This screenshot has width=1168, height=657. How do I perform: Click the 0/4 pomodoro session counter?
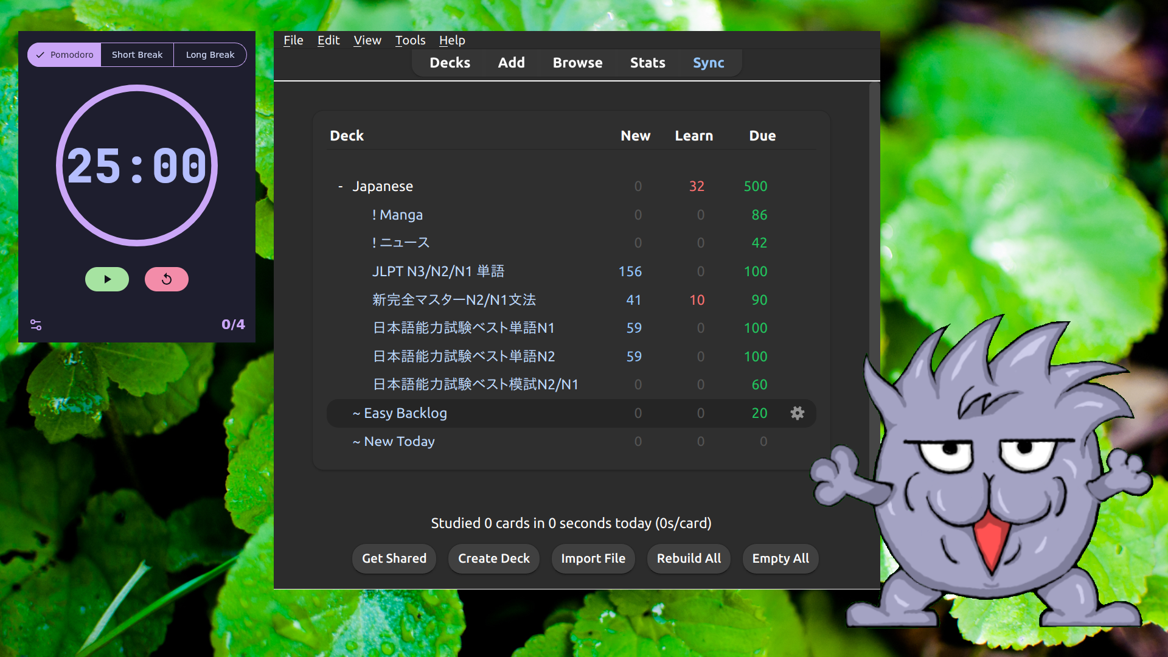point(233,324)
